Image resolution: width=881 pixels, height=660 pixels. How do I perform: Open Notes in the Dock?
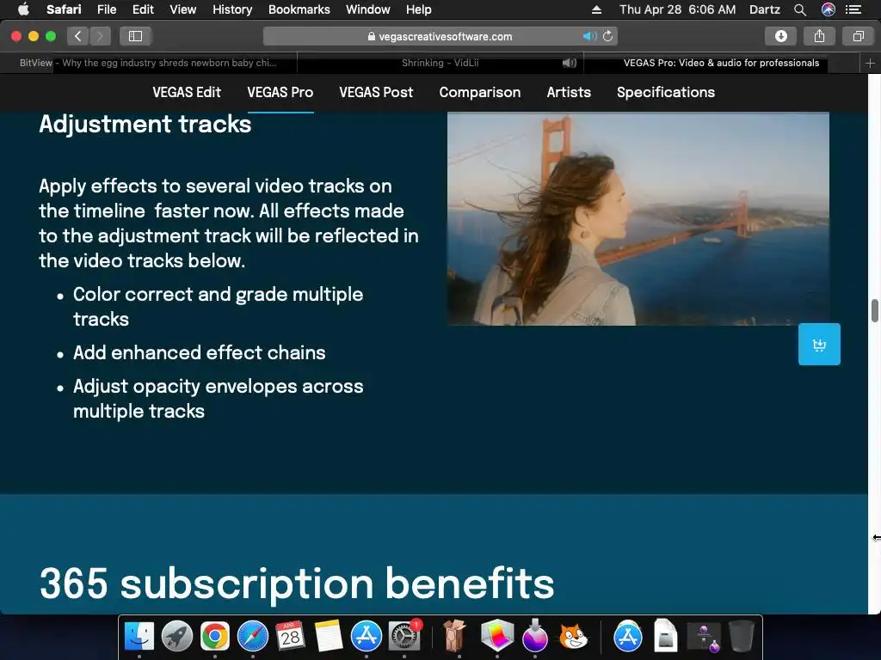click(328, 636)
